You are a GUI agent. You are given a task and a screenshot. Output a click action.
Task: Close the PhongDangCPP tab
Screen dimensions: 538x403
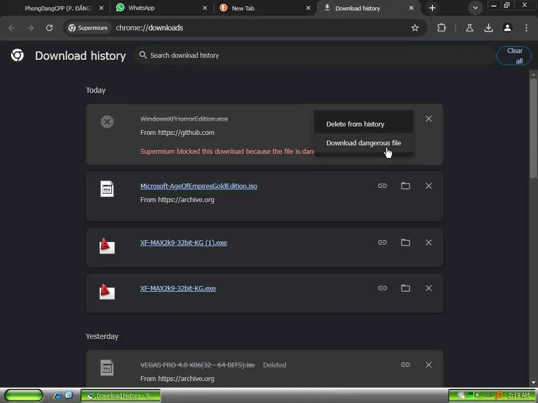tap(101, 8)
